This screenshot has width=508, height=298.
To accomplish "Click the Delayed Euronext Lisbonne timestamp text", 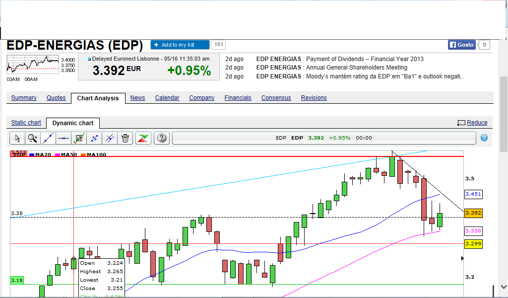I will click(151, 59).
